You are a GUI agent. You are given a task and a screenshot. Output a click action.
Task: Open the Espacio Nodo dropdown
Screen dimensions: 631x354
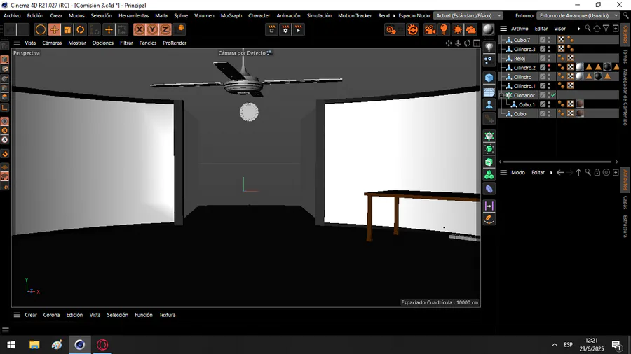click(x=468, y=15)
